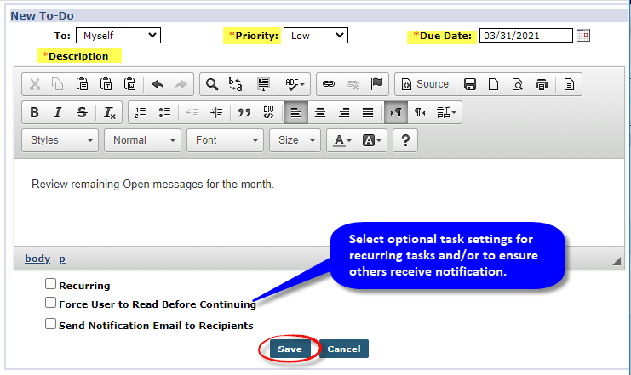Click the Cancel button
631x375 pixels.
344,349
